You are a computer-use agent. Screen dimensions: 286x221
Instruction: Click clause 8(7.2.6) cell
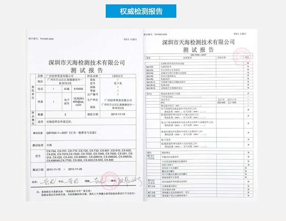click(x=151, y=196)
